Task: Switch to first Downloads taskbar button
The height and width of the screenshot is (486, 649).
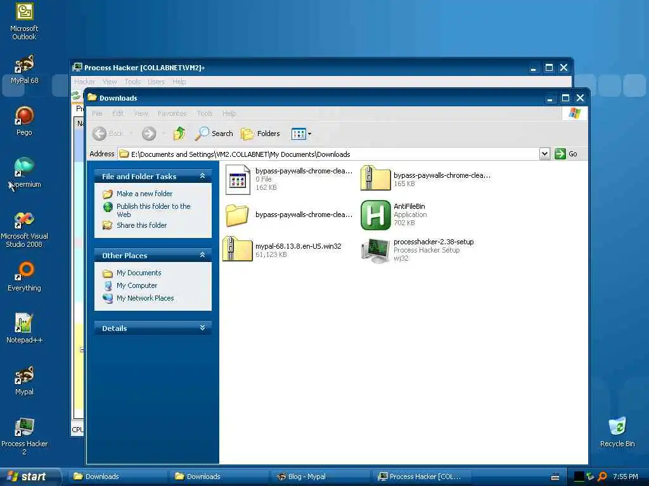Action: point(117,477)
